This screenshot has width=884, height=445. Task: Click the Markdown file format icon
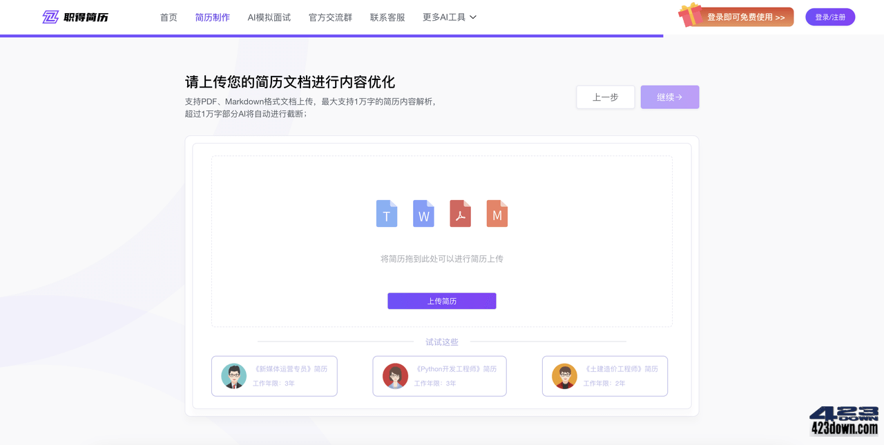(497, 214)
